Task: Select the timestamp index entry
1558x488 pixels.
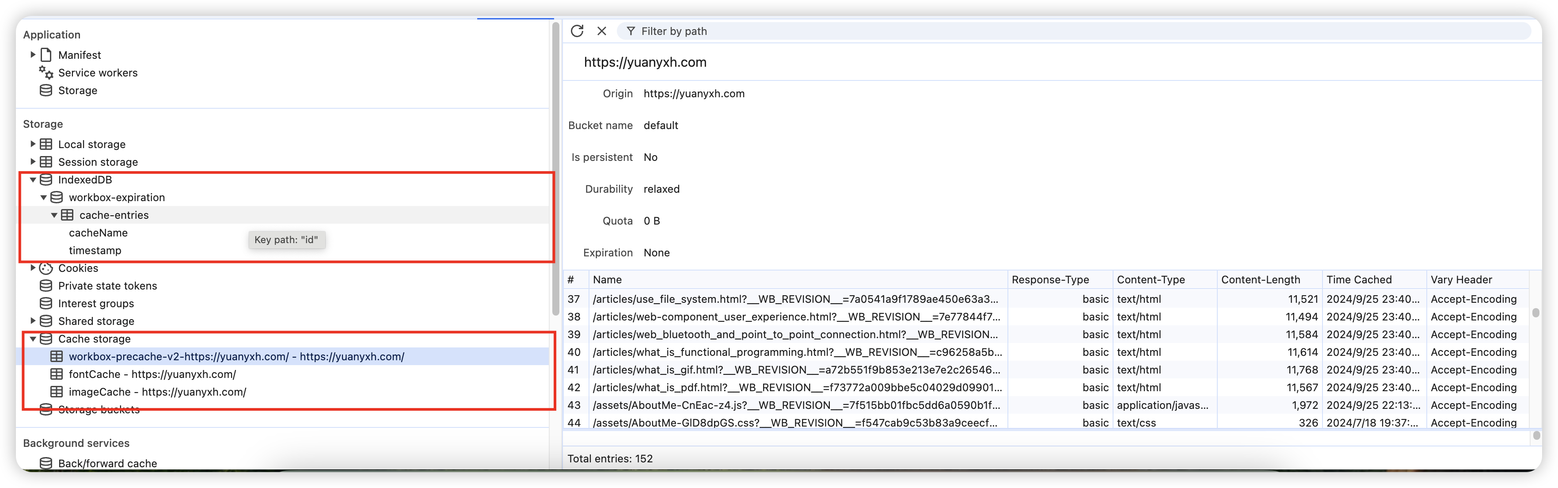Action: click(95, 250)
